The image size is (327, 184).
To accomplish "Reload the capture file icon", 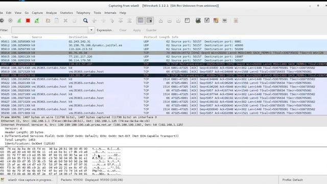I will click(74, 20).
